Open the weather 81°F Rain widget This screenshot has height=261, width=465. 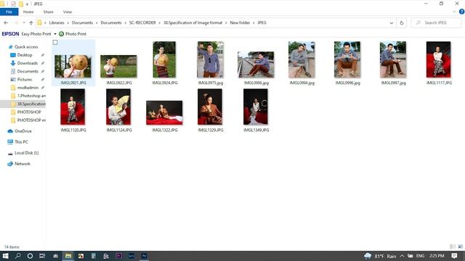tap(380, 256)
